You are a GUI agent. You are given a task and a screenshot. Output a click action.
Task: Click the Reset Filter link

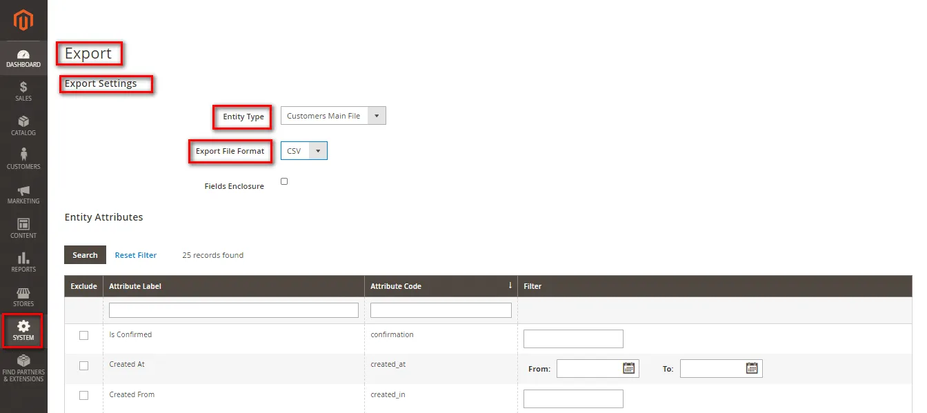click(x=136, y=255)
